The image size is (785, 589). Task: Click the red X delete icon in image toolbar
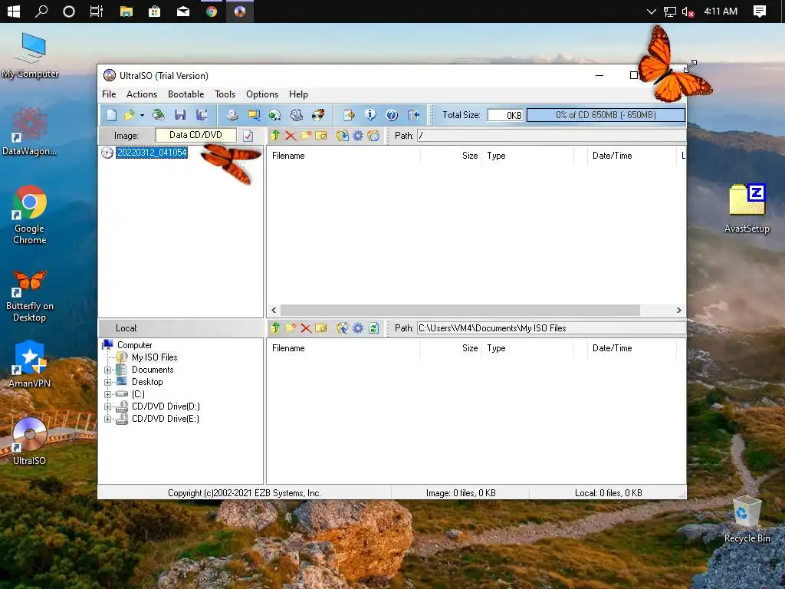coord(291,135)
